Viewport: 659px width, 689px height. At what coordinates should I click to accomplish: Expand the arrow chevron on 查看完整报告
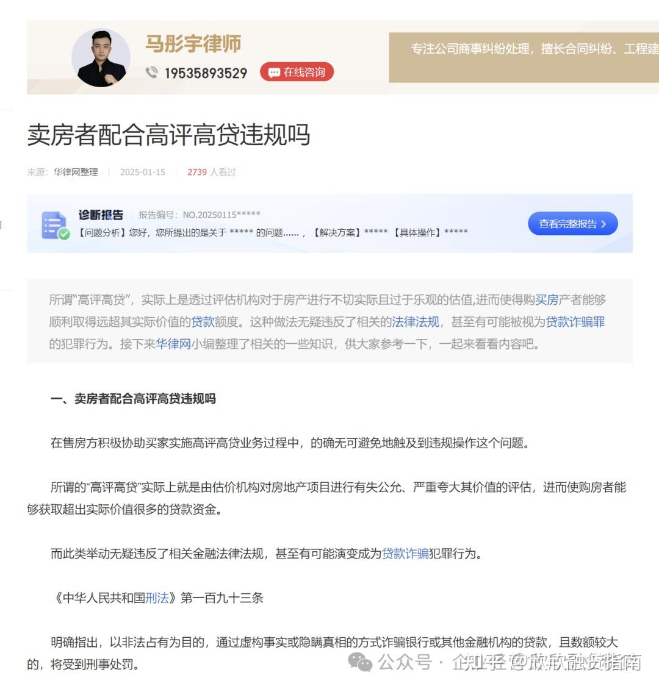[603, 224]
